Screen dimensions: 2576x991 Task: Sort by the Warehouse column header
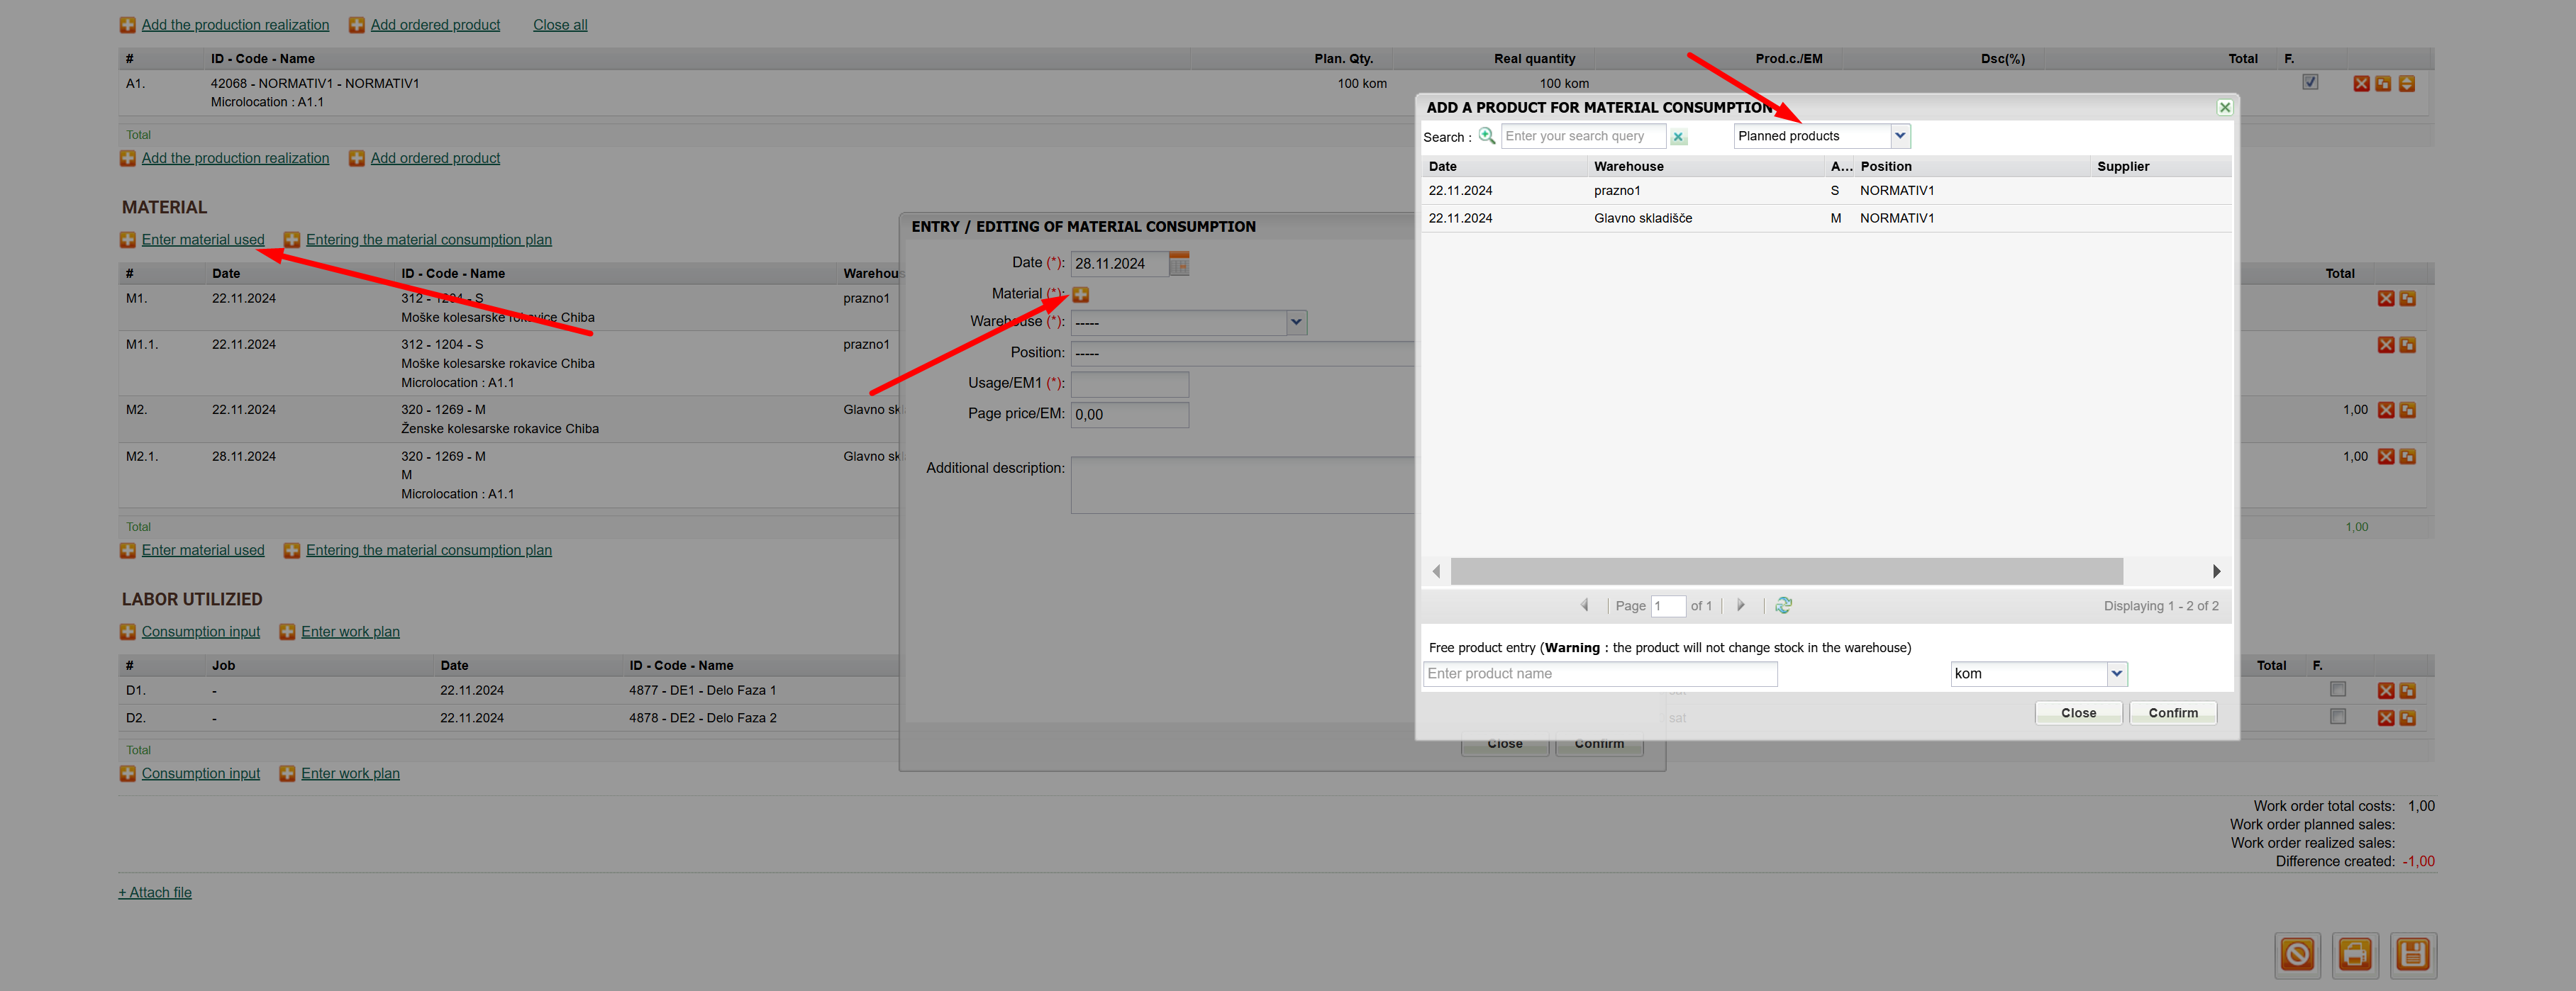pyautogui.click(x=1628, y=166)
